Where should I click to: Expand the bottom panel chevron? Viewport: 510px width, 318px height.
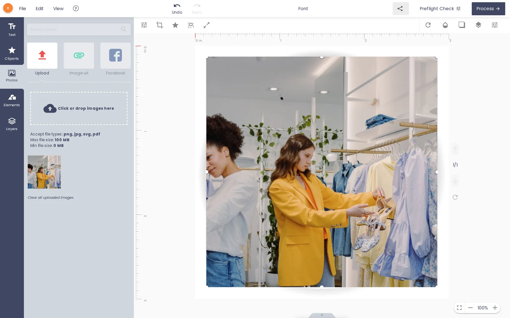[322, 315]
